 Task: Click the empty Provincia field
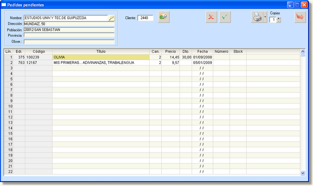(x=69, y=35)
